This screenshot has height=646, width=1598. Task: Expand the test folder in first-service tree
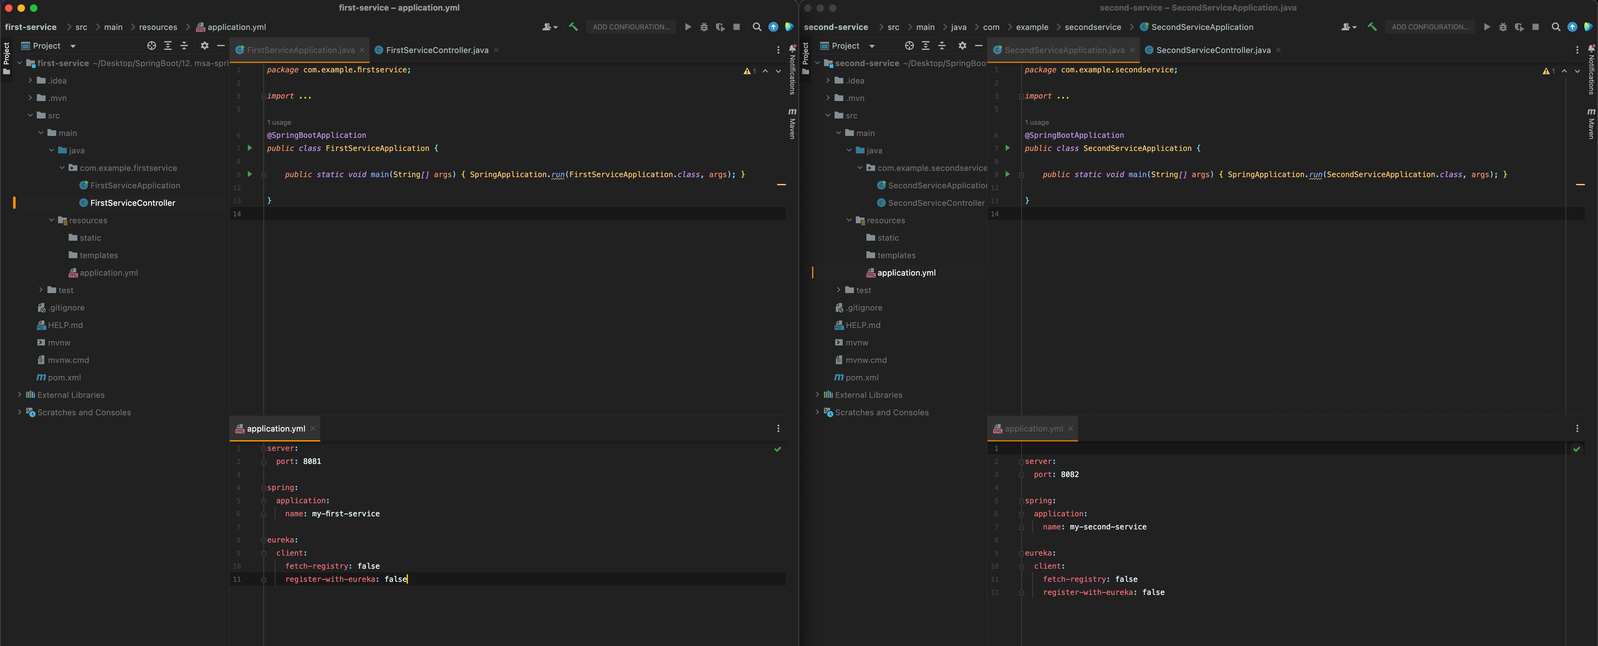point(41,290)
